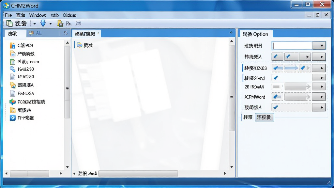Click into the '选换银目' input field
334x188 pixels.
tap(292, 45)
